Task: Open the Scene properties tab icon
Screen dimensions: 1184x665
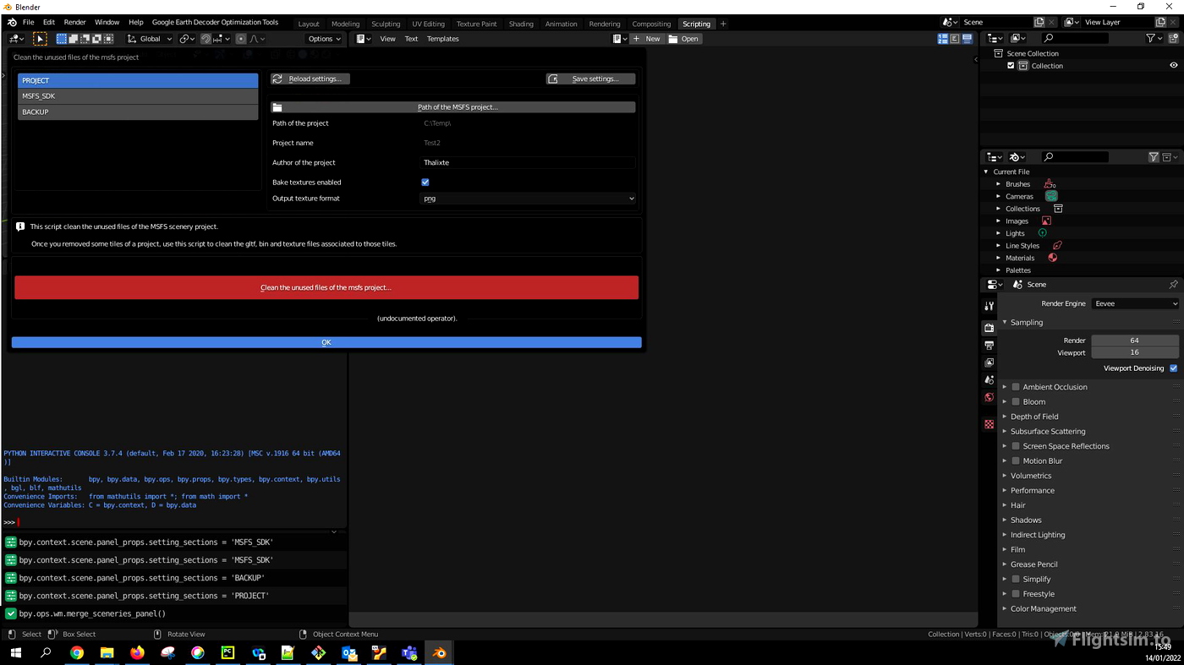Action: pos(989,380)
